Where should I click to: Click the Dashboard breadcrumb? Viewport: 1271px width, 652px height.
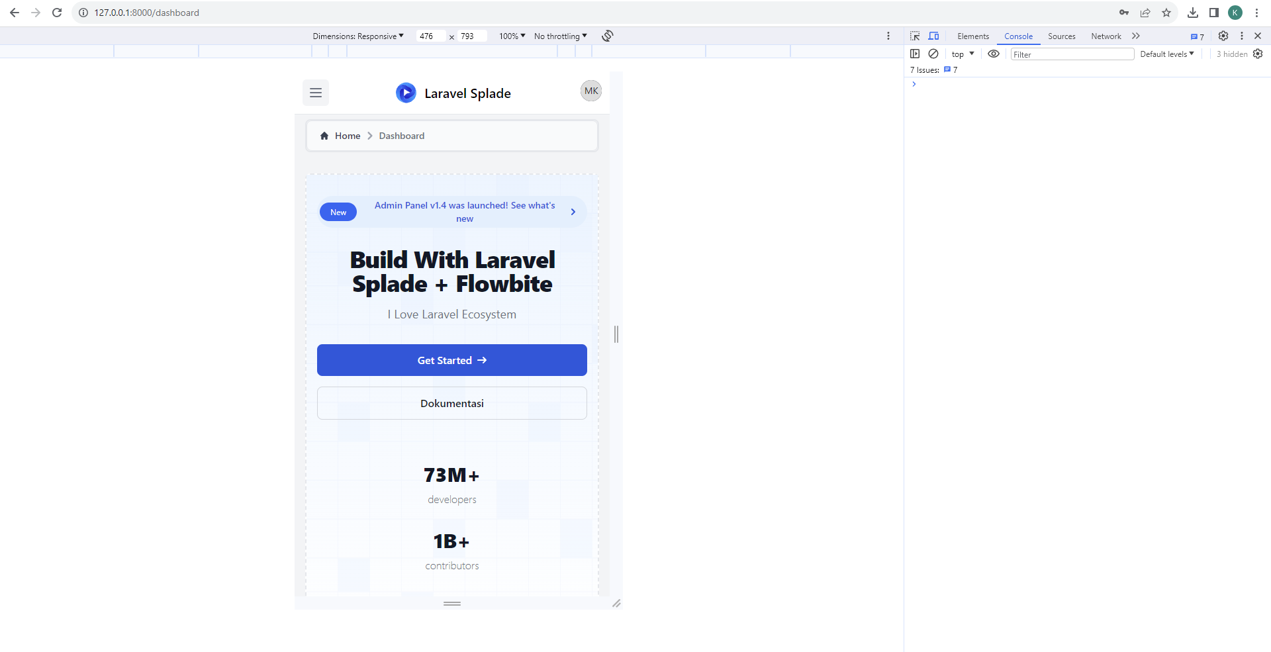click(402, 136)
